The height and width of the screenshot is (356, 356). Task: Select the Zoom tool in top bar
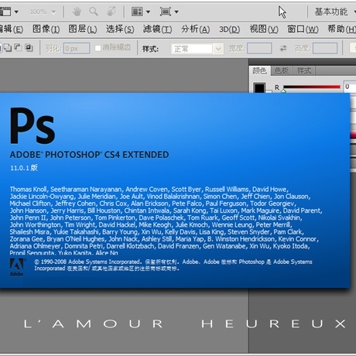coord(94,12)
